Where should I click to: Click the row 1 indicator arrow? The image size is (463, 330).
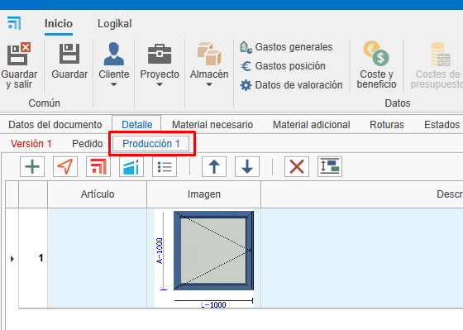point(12,259)
